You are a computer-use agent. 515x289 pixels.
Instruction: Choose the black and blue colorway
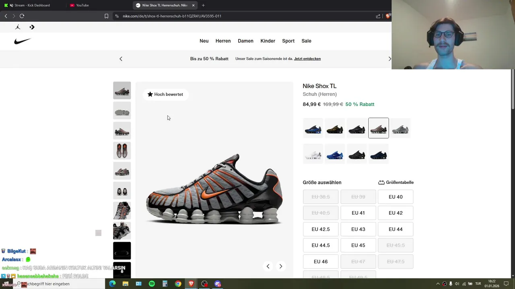[313, 128]
